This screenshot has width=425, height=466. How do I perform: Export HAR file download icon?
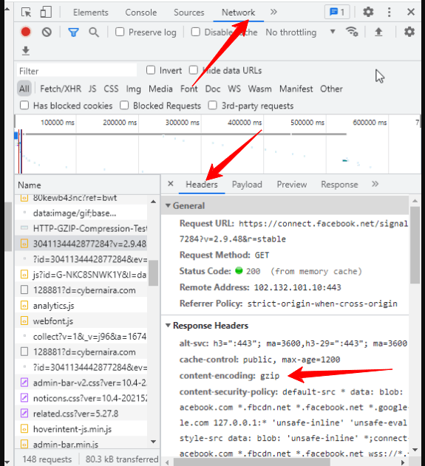pyautogui.click(x=26, y=51)
